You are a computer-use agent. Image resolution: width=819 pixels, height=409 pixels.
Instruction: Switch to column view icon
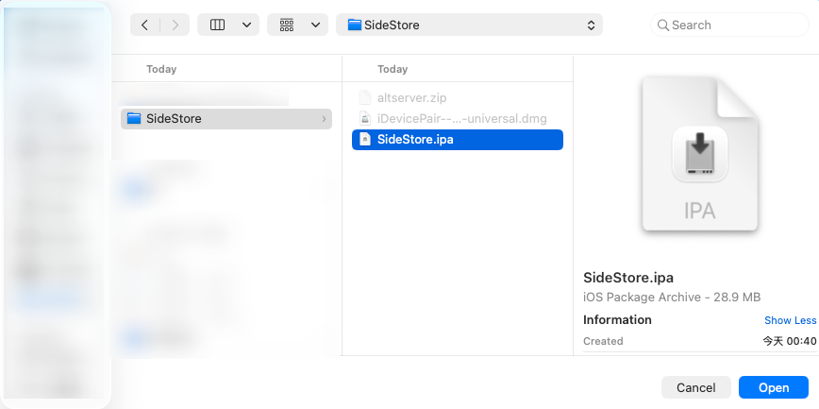[217, 26]
